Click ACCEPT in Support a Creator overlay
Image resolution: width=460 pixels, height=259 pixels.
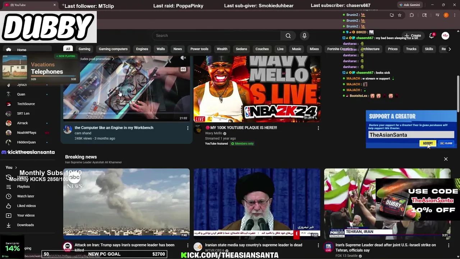(x=428, y=144)
